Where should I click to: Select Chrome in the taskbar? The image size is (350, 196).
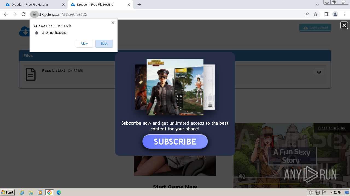[x=49, y=192]
